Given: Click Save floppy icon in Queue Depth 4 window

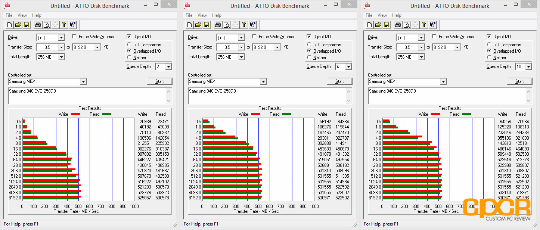Looking at the screenshot, I should [x=207, y=25].
